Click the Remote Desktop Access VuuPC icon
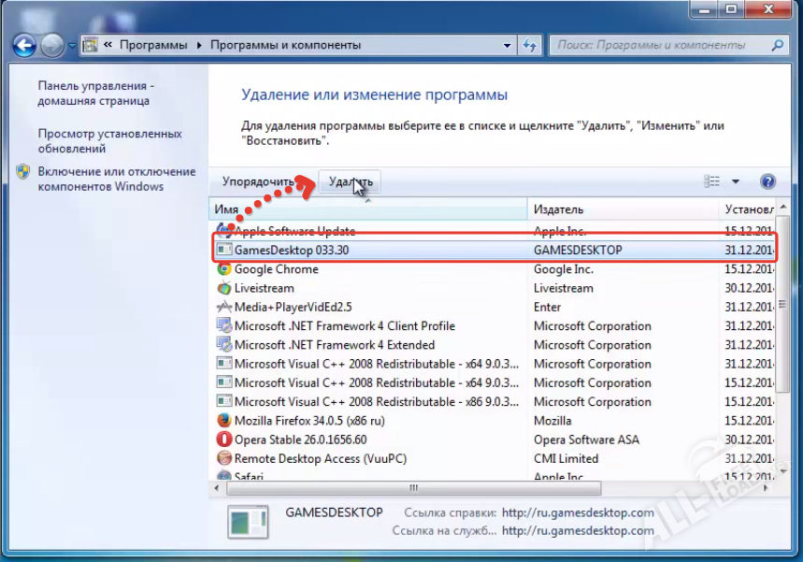The width and height of the screenshot is (803, 562). pos(223,458)
